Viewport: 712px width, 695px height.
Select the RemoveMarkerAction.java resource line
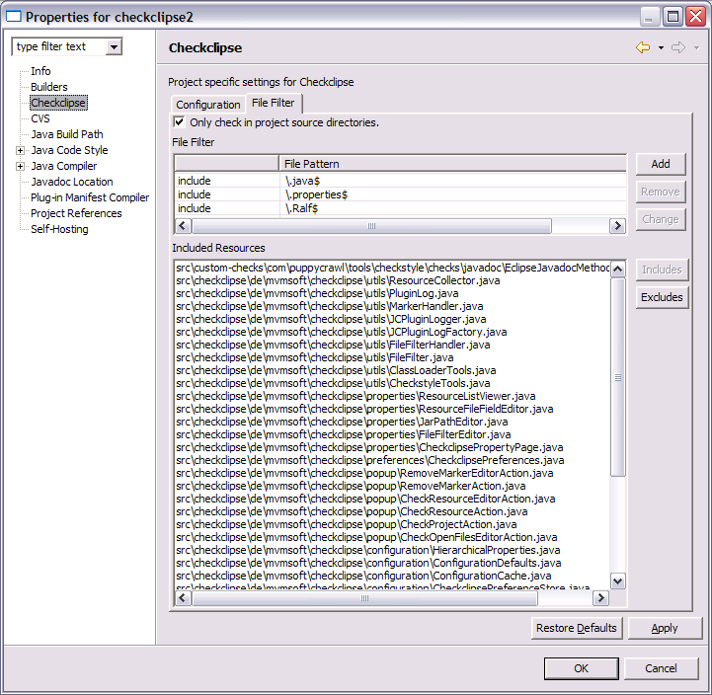pyautogui.click(x=351, y=486)
